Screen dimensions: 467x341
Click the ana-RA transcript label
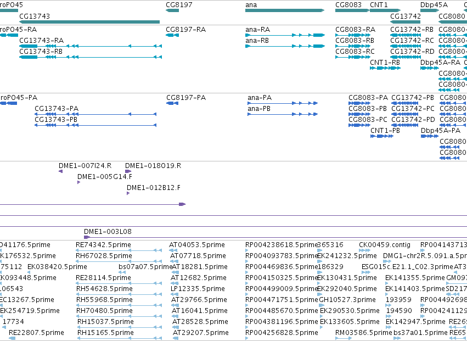coord(257,30)
